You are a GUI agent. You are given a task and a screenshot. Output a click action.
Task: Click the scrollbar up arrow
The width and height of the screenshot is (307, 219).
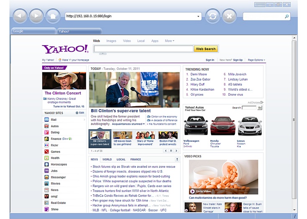[294, 38]
